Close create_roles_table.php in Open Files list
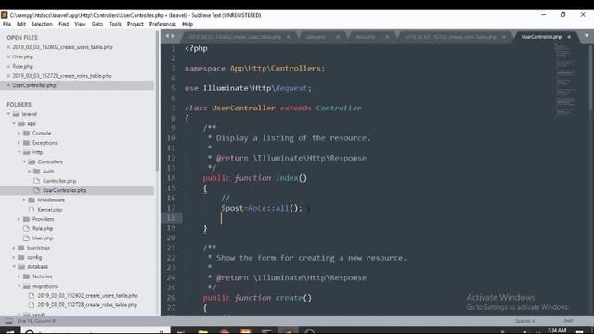Screen dimensions: 594x334 8,76
